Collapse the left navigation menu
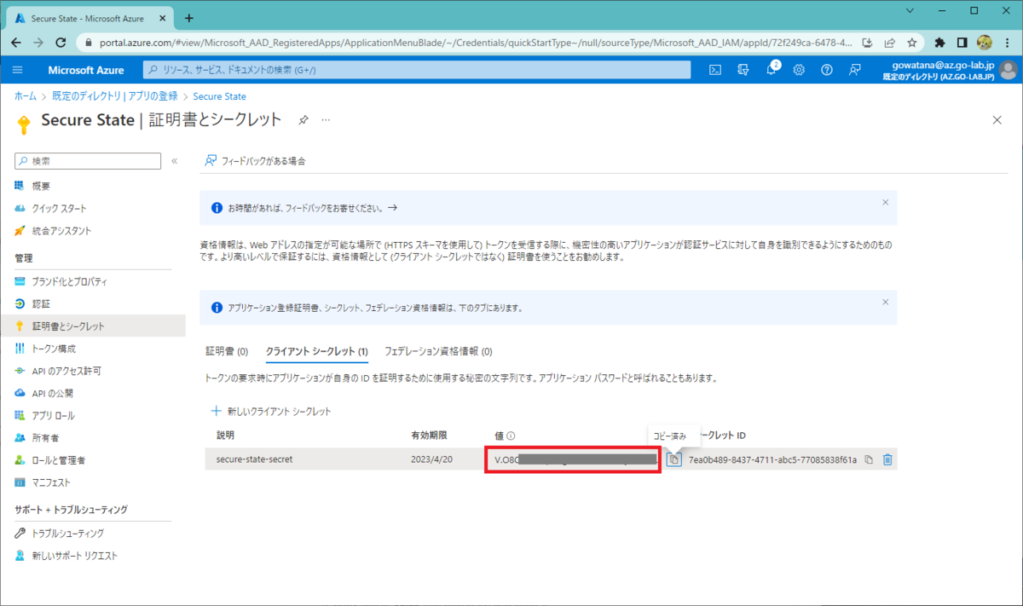This screenshot has width=1023, height=606. pyautogui.click(x=174, y=160)
